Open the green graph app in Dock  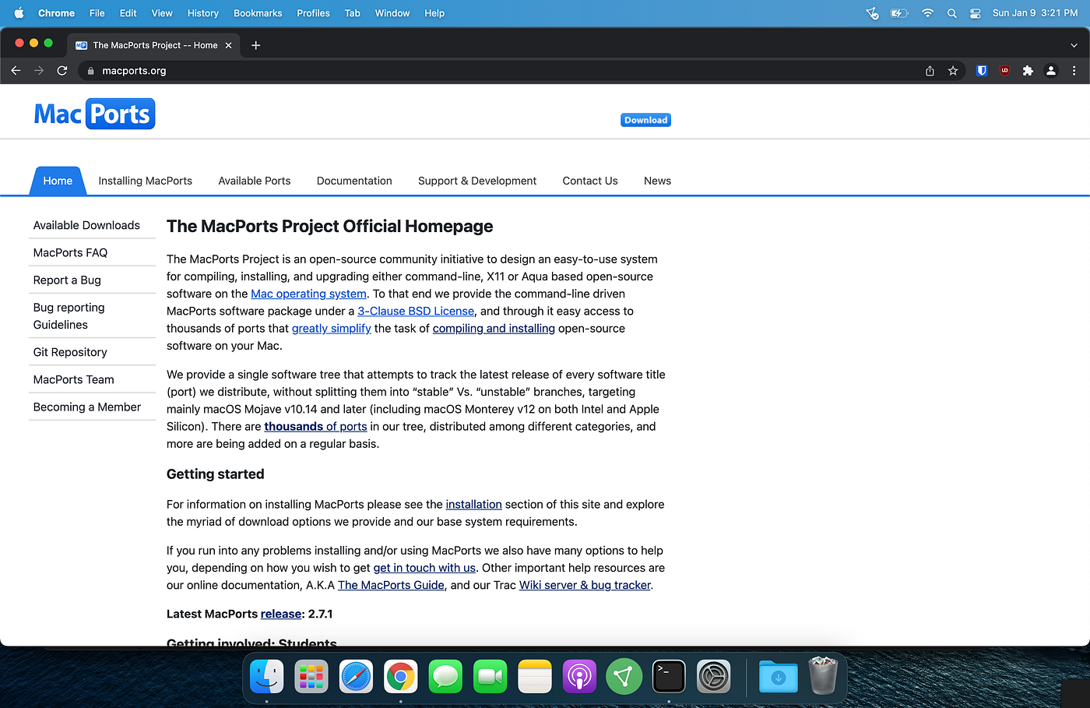pos(624,676)
